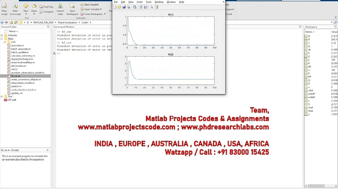
Task: Collapse the Main folder
Action: pyautogui.click(x=2, y=39)
